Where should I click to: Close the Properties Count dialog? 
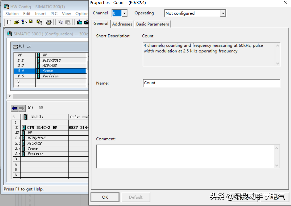coord(286,3)
